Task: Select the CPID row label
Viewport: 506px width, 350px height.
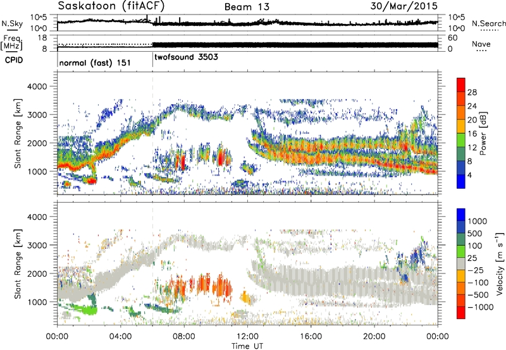Action: point(14,60)
